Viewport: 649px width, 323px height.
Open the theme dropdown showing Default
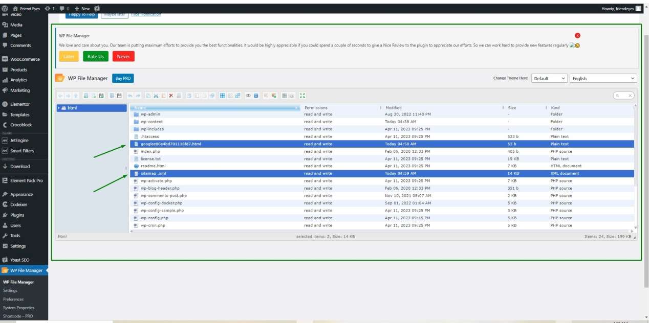(550, 78)
